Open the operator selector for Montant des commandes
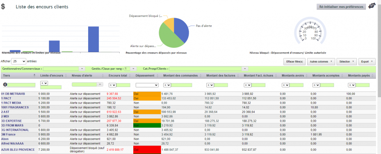This screenshot has width=381, height=154. 167,85
